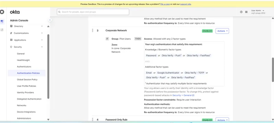Open Actions dropdown for Corporate Network rule
The image size is (274, 123).
pos(222,31)
